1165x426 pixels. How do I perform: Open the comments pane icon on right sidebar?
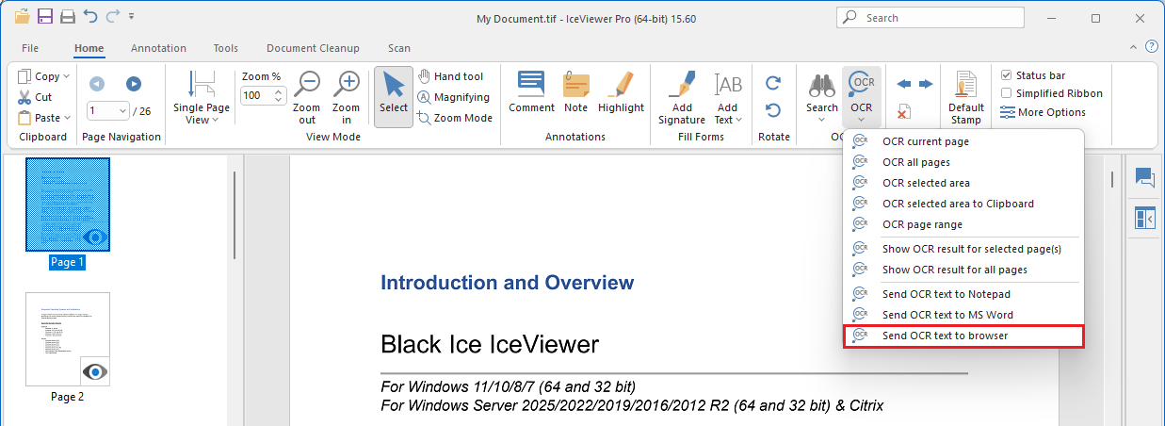pyautogui.click(x=1145, y=177)
